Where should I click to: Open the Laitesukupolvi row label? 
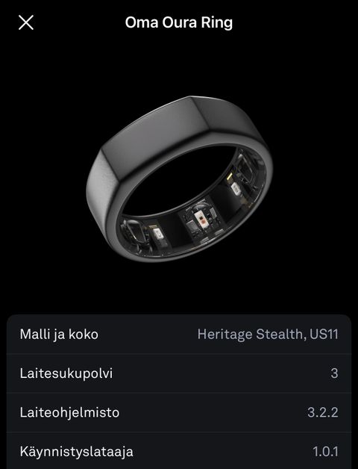pos(66,373)
